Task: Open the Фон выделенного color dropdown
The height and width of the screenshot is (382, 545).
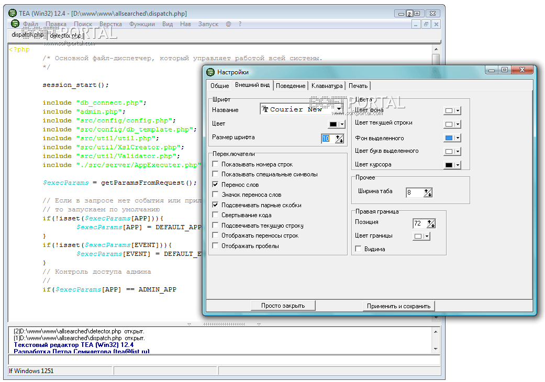Action: click(x=458, y=138)
